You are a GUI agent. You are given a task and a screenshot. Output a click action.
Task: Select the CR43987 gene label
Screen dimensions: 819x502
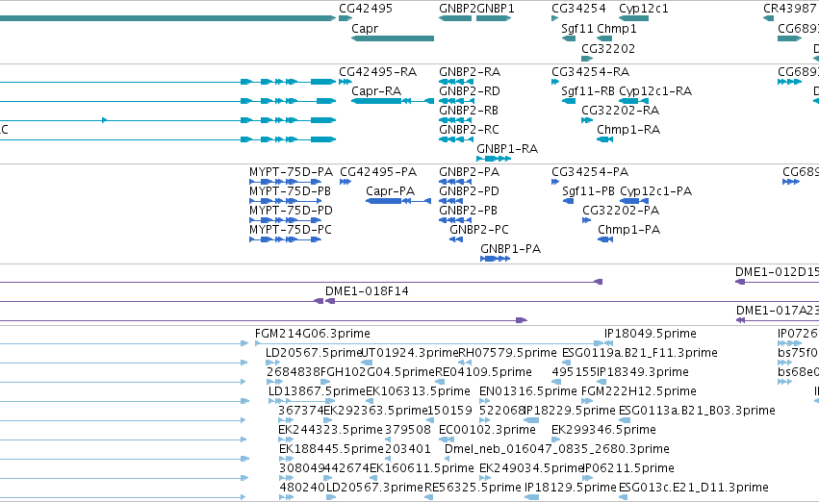point(789,9)
